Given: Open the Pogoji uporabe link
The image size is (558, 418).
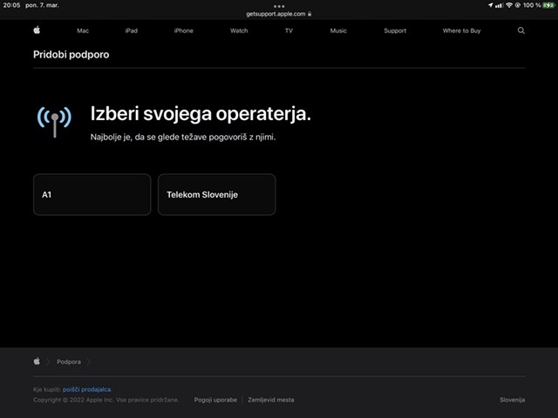Looking at the screenshot, I should (x=215, y=400).
